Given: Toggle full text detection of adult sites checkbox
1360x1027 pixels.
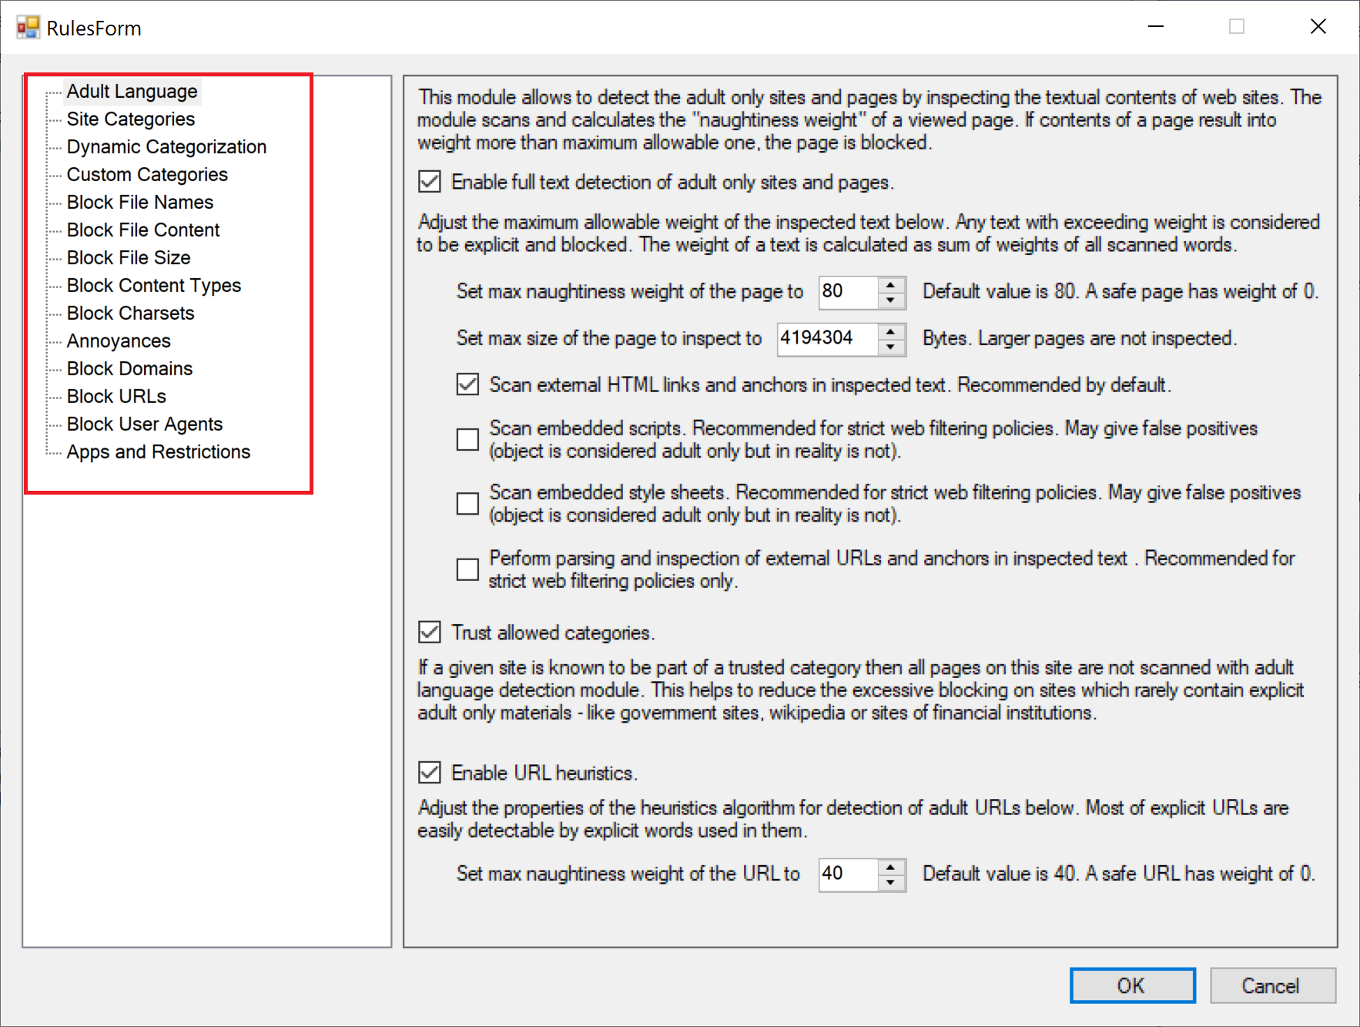Looking at the screenshot, I should click(430, 182).
